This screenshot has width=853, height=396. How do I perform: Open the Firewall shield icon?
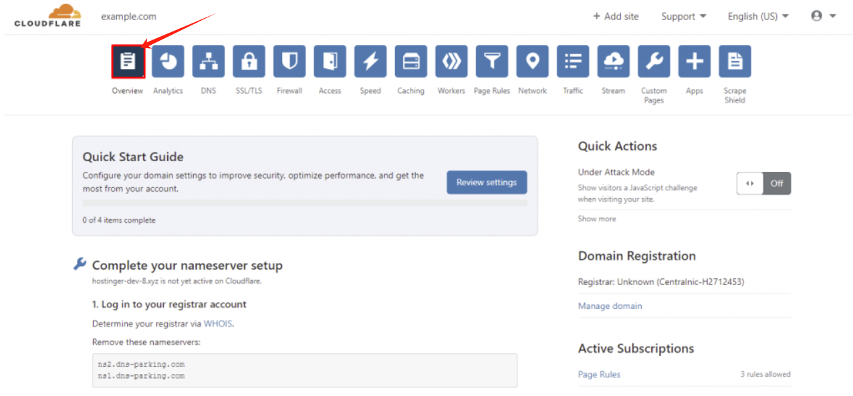pos(289,62)
